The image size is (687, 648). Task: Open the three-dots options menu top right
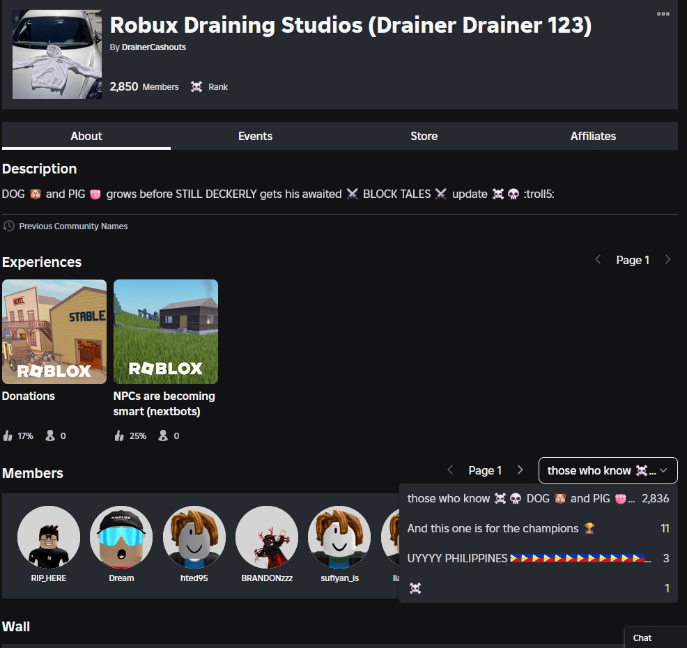(663, 13)
